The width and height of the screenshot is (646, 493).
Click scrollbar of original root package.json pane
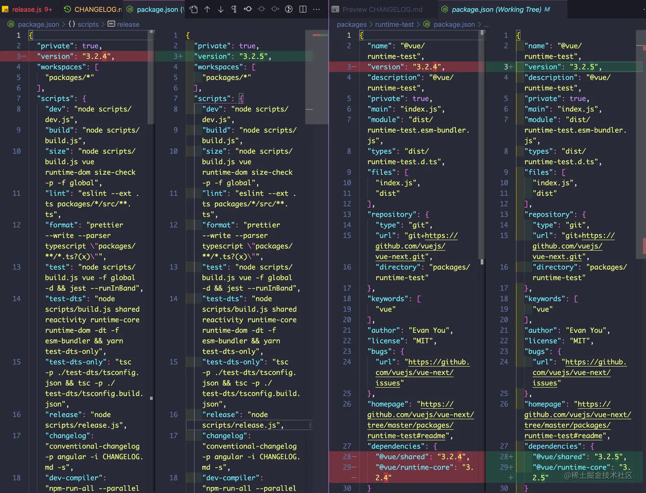[x=151, y=77]
